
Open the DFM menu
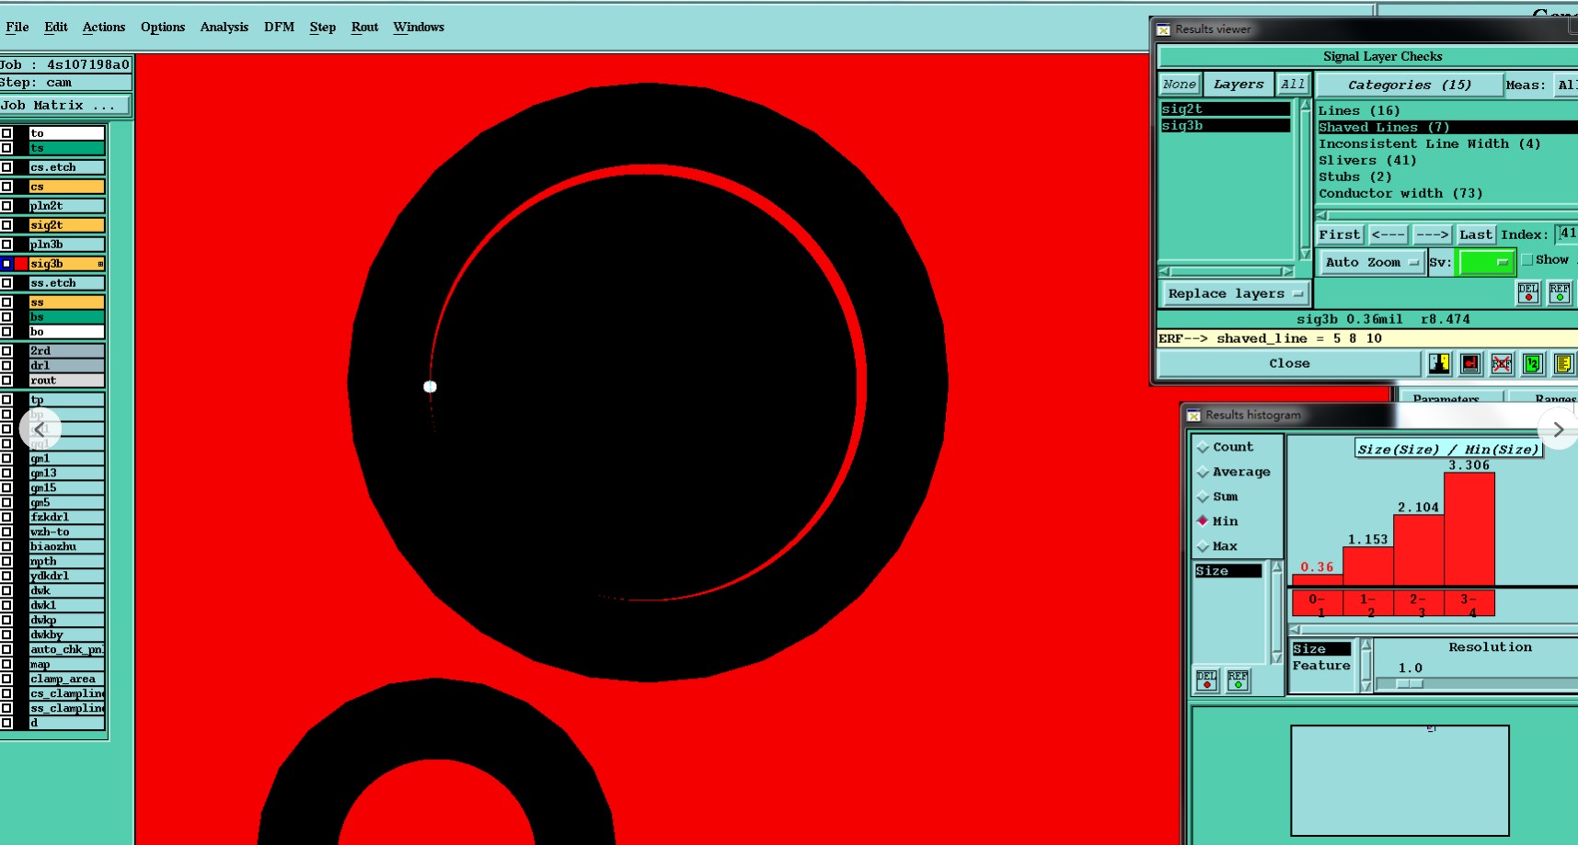279,27
